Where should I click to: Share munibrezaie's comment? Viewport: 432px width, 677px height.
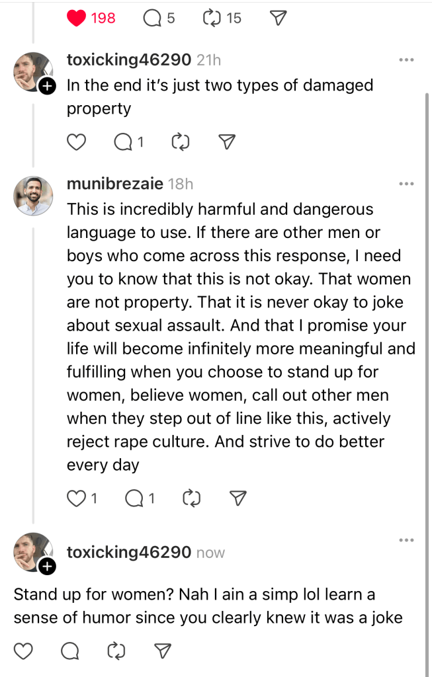point(238,498)
